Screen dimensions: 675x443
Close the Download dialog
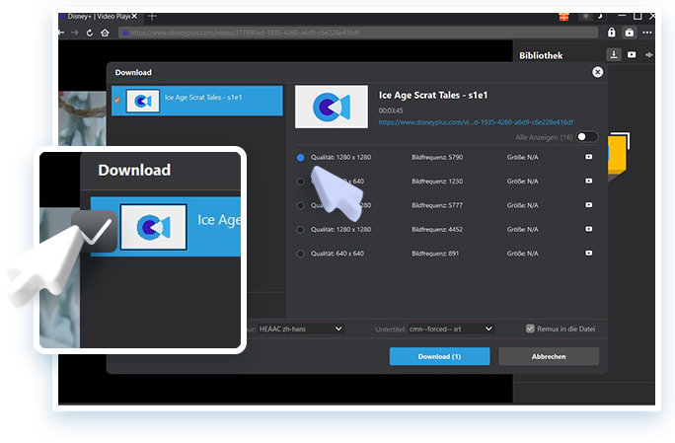coord(597,72)
